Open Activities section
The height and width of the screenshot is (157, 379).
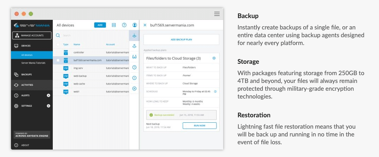pyautogui.click(x=32, y=85)
